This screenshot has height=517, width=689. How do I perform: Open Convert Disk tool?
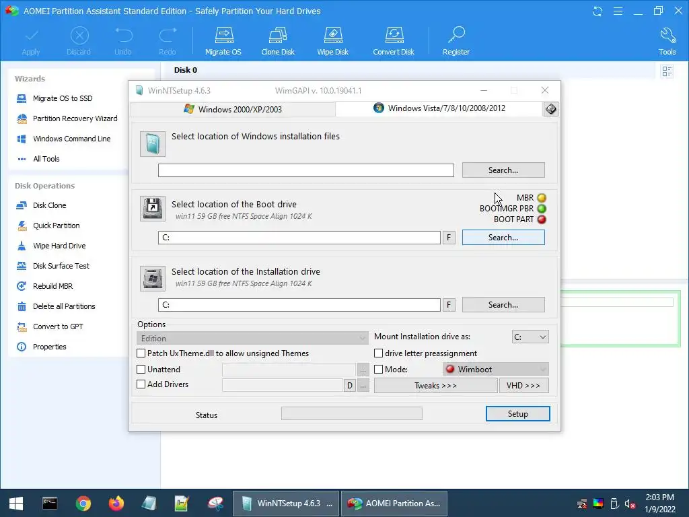coord(394,41)
